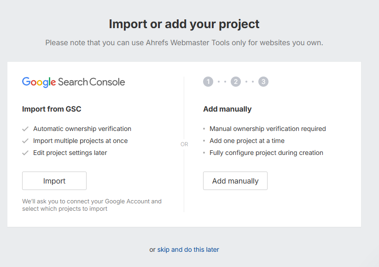
Task: Click checkmark beside Edit project settings later
Action: 25,153
